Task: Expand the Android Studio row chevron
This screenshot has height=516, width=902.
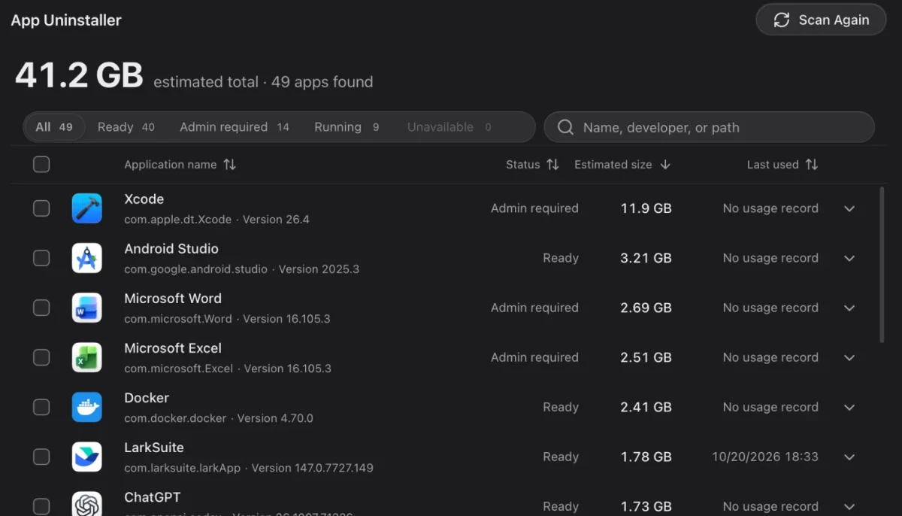Action: click(x=849, y=258)
